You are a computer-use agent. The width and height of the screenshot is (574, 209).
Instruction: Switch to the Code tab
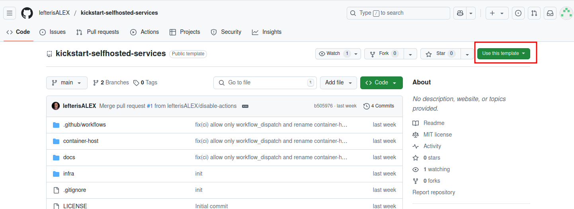pyautogui.click(x=18, y=32)
